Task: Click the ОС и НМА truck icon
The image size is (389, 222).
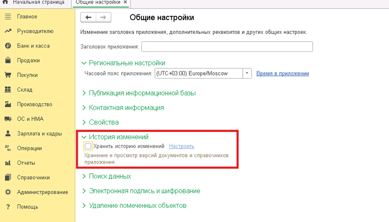Action: tap(8, 119)
